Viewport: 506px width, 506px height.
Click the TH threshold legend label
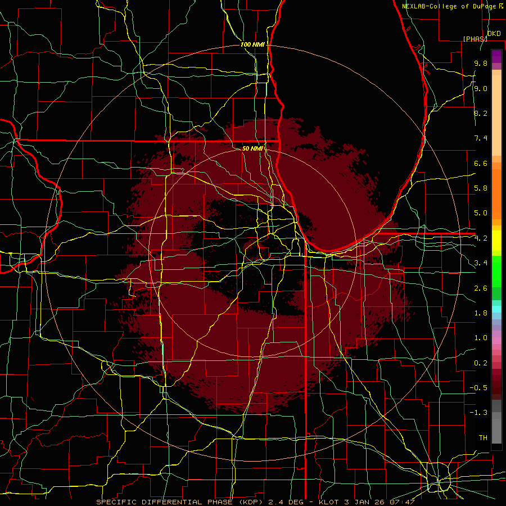point(483,438)
